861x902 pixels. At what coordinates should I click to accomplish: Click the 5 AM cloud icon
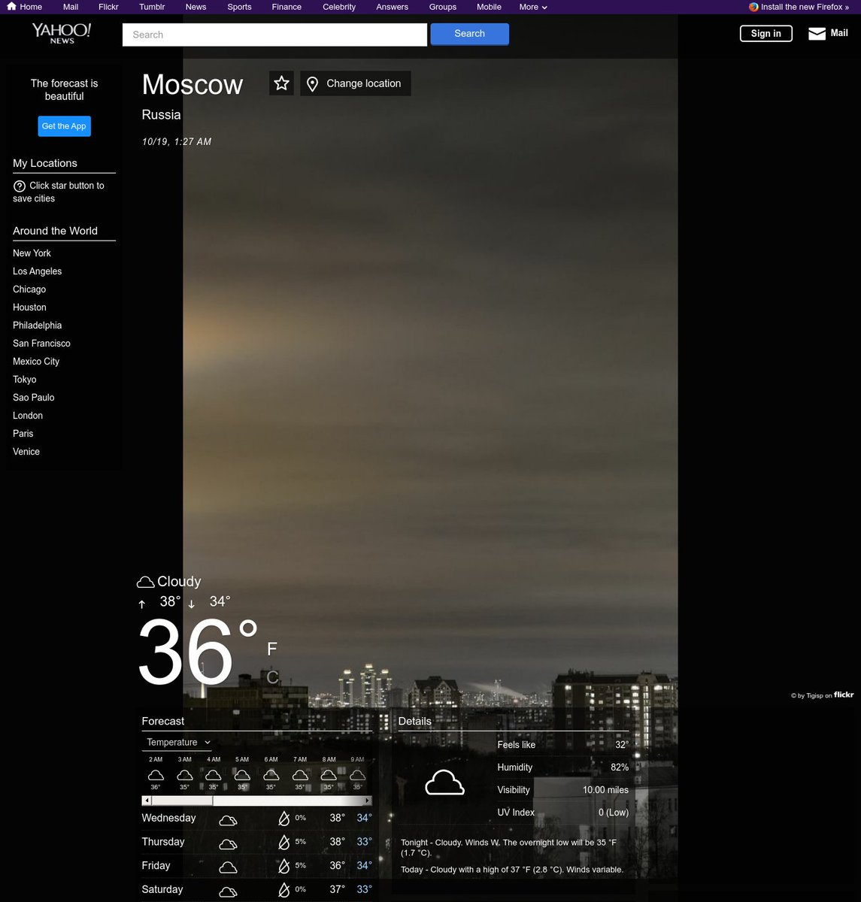242,775
